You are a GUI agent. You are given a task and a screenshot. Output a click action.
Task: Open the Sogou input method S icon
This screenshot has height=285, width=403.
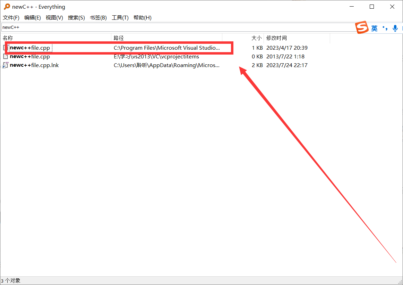pos(362,27)
